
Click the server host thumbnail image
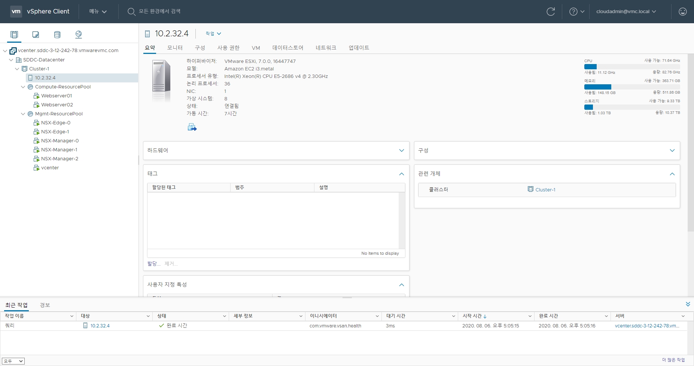(x=161, y=81)
